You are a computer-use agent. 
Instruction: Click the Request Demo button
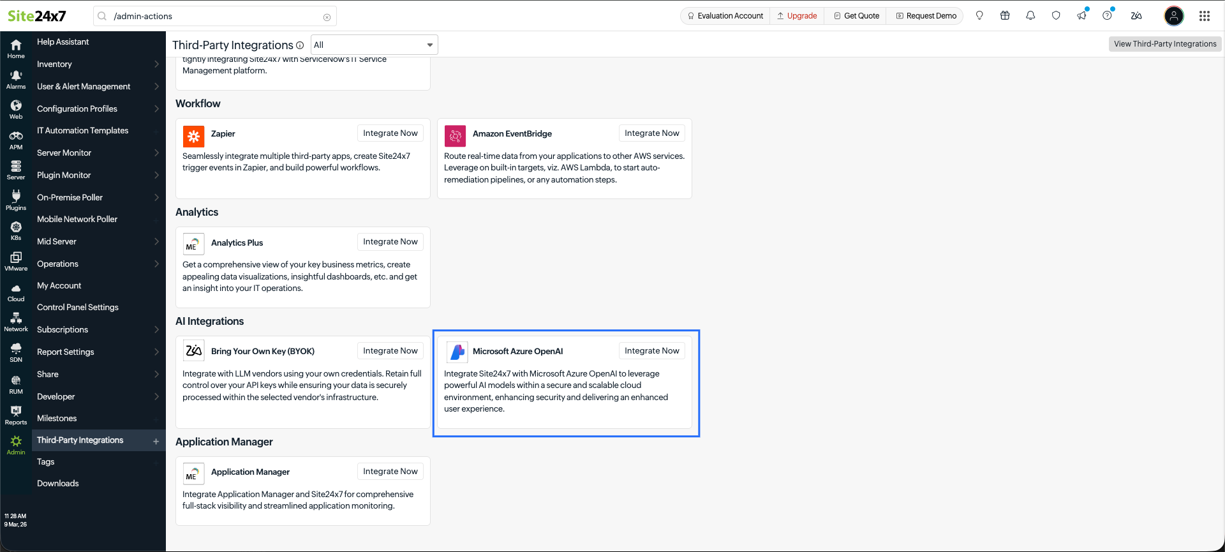coord(926,16)
